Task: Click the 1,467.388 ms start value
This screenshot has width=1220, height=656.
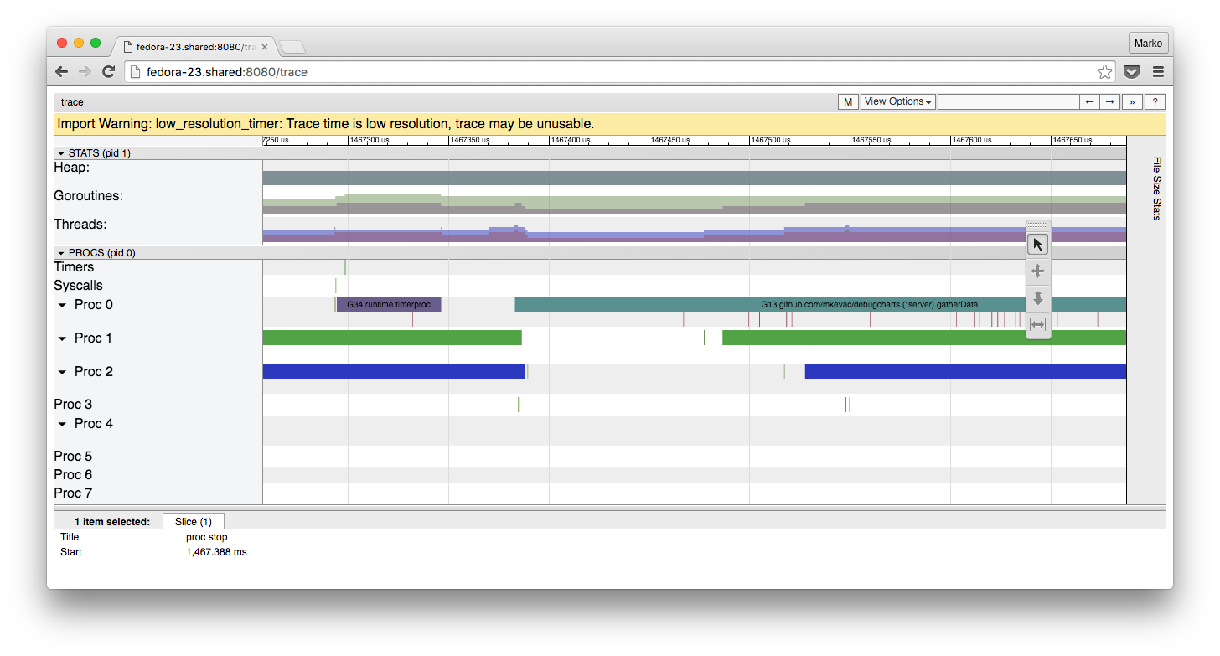Action: pos(216,552)
